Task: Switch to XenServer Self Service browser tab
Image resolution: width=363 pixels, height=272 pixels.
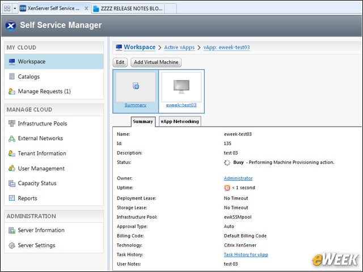Action: pyautogui.click(x=53, y=8)
